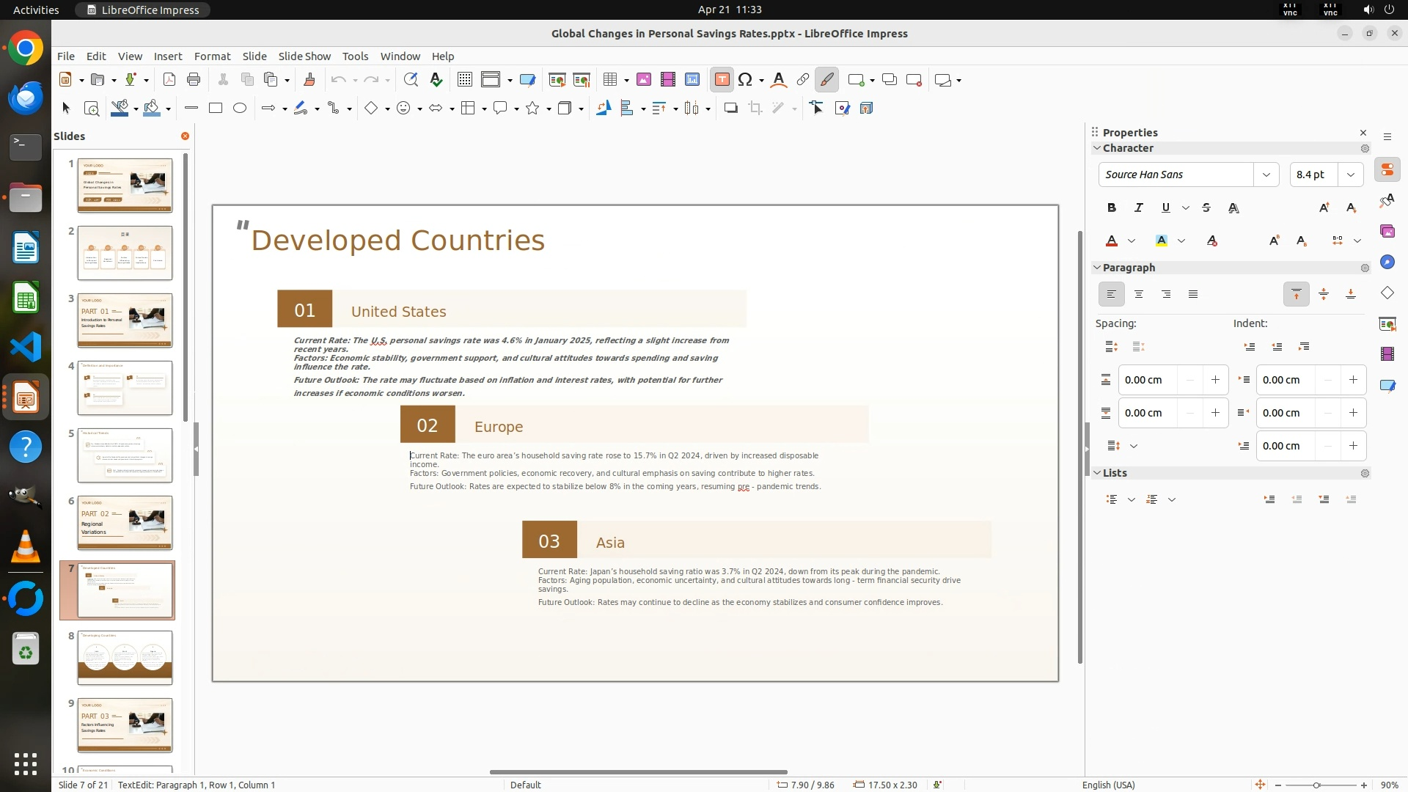Collapse the Lists section
The image size is (1408, 792).
(1098, 473)
